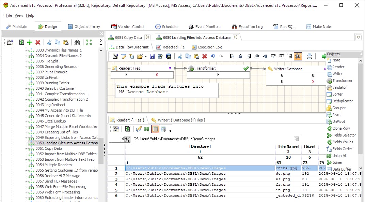Cut selected diagram object with scissors

click(x=180, y=56)
